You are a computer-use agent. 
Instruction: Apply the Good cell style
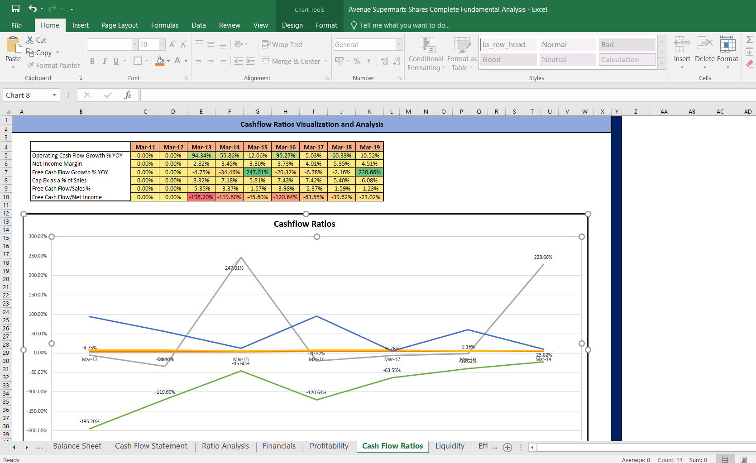(x=508, y=59)
